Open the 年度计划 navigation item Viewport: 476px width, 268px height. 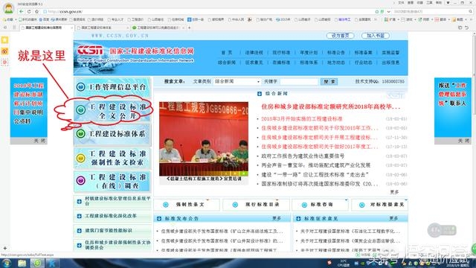[x=309, y=53]
